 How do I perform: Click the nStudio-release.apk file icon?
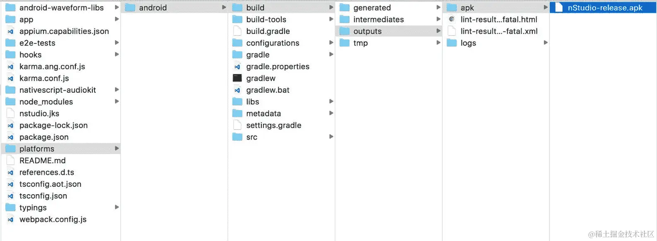[x=559, y=7]
